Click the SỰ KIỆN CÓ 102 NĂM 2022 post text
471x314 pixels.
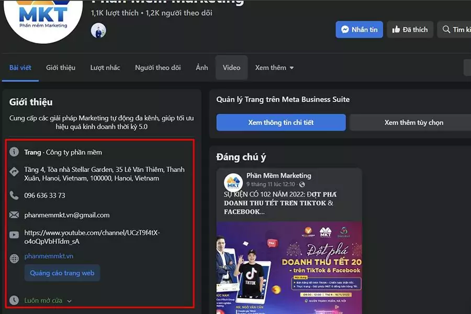pyautogui.click(x=281, y=203)
